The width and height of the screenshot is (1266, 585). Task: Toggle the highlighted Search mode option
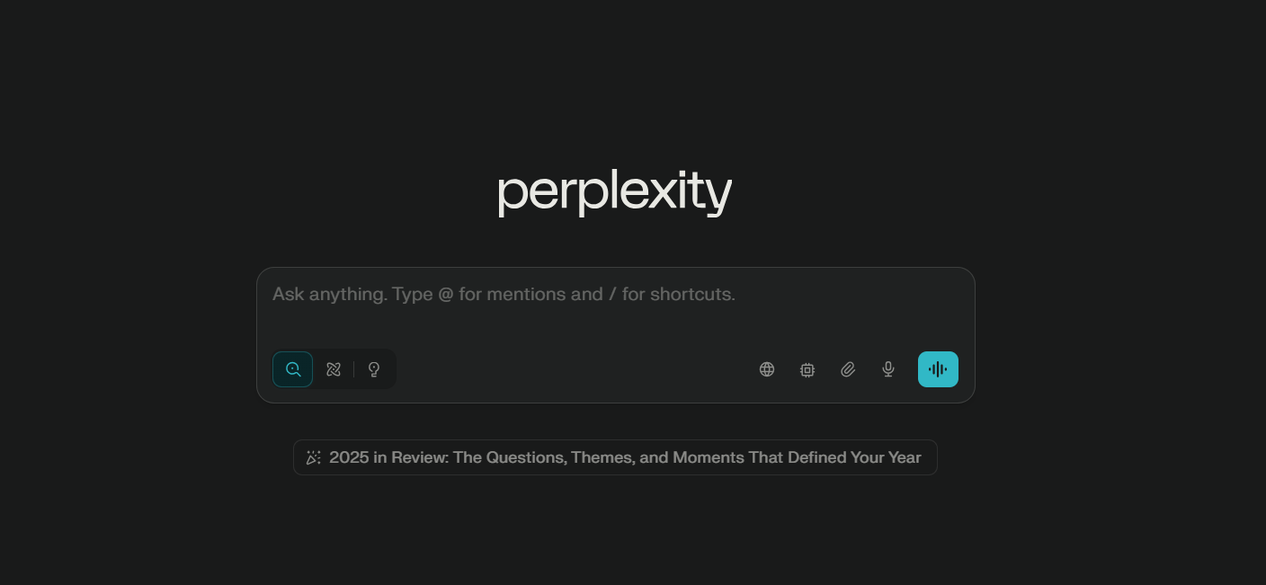(293, 369)
